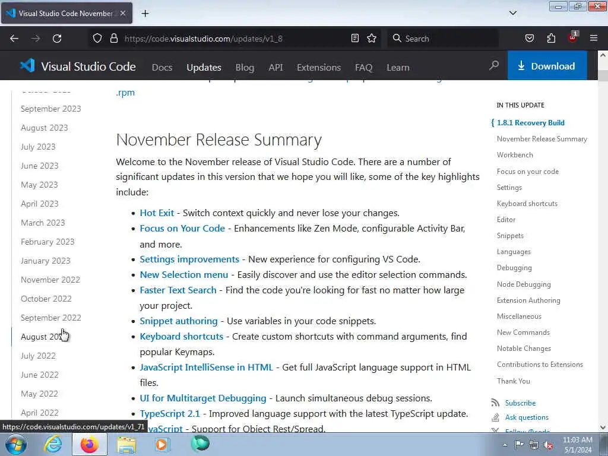The image size is (608, 456).
Task: Open the API navigation item
Action: (275, 67)
